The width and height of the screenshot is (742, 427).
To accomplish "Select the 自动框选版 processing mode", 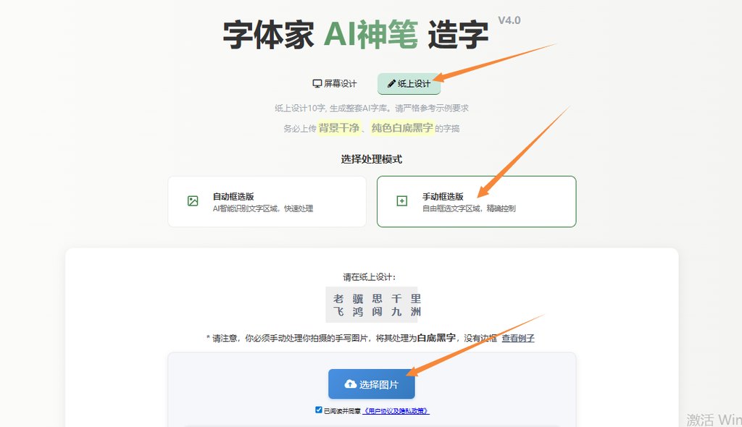I will (267, 201).
